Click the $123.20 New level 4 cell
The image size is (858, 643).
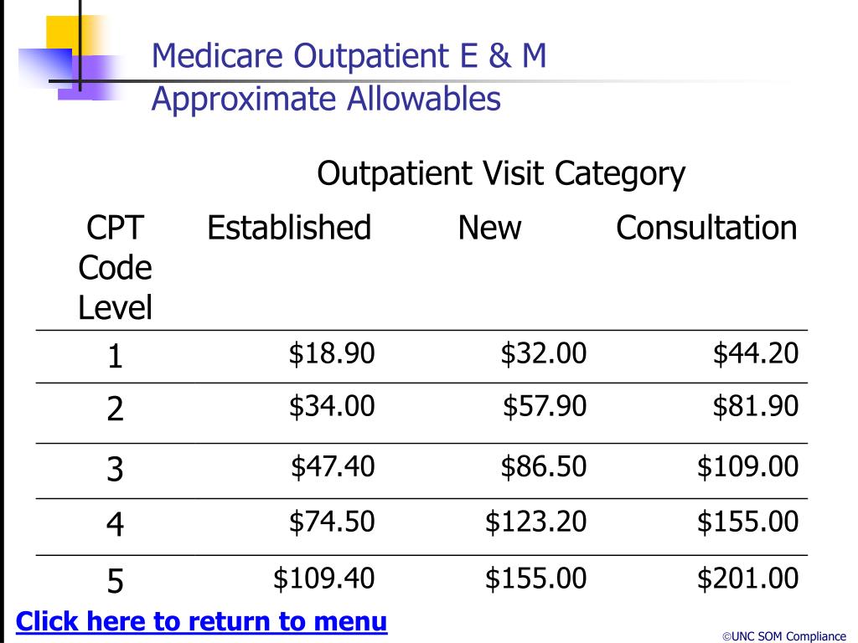535,522
